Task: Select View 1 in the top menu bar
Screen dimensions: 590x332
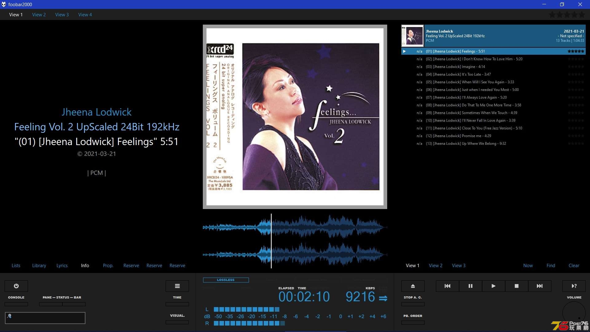Action: click(16, 14)
